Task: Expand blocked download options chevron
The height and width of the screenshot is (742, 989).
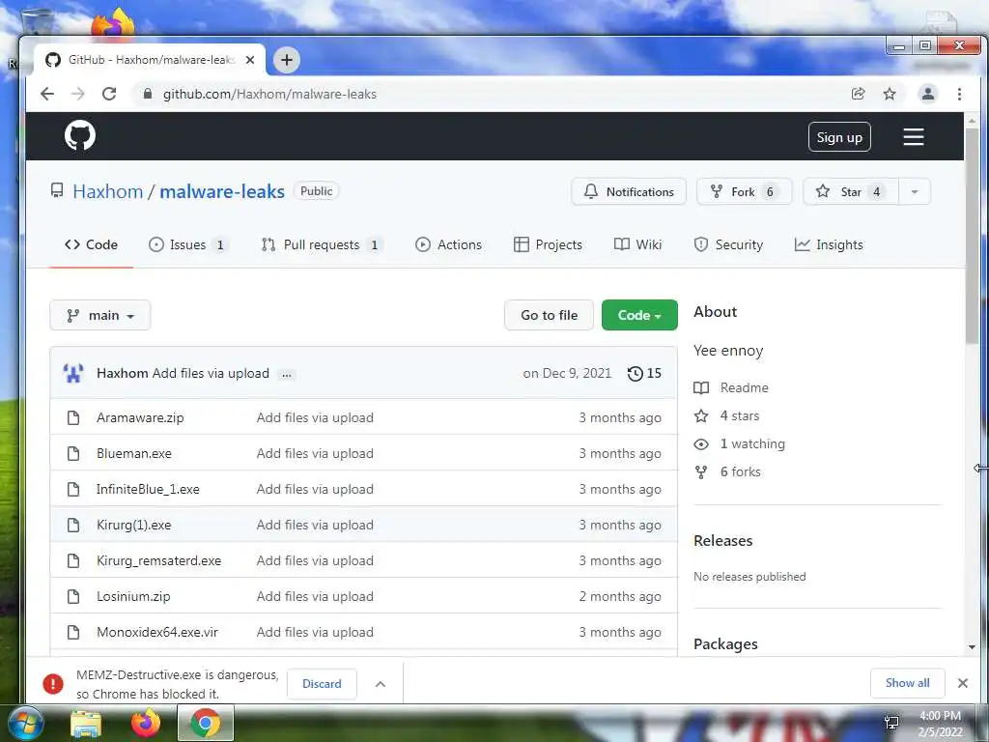Action: (381, 684)
